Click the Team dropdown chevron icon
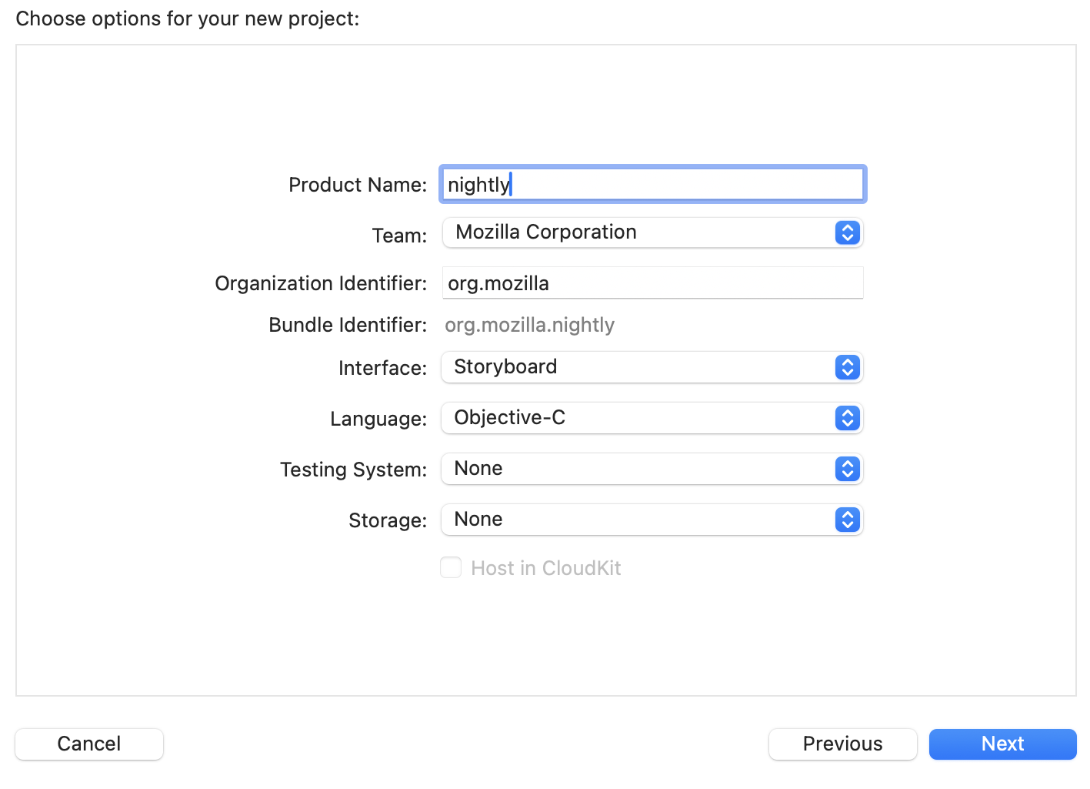Viewport: 1090px width, 789px height. click(x=846, y=232)
